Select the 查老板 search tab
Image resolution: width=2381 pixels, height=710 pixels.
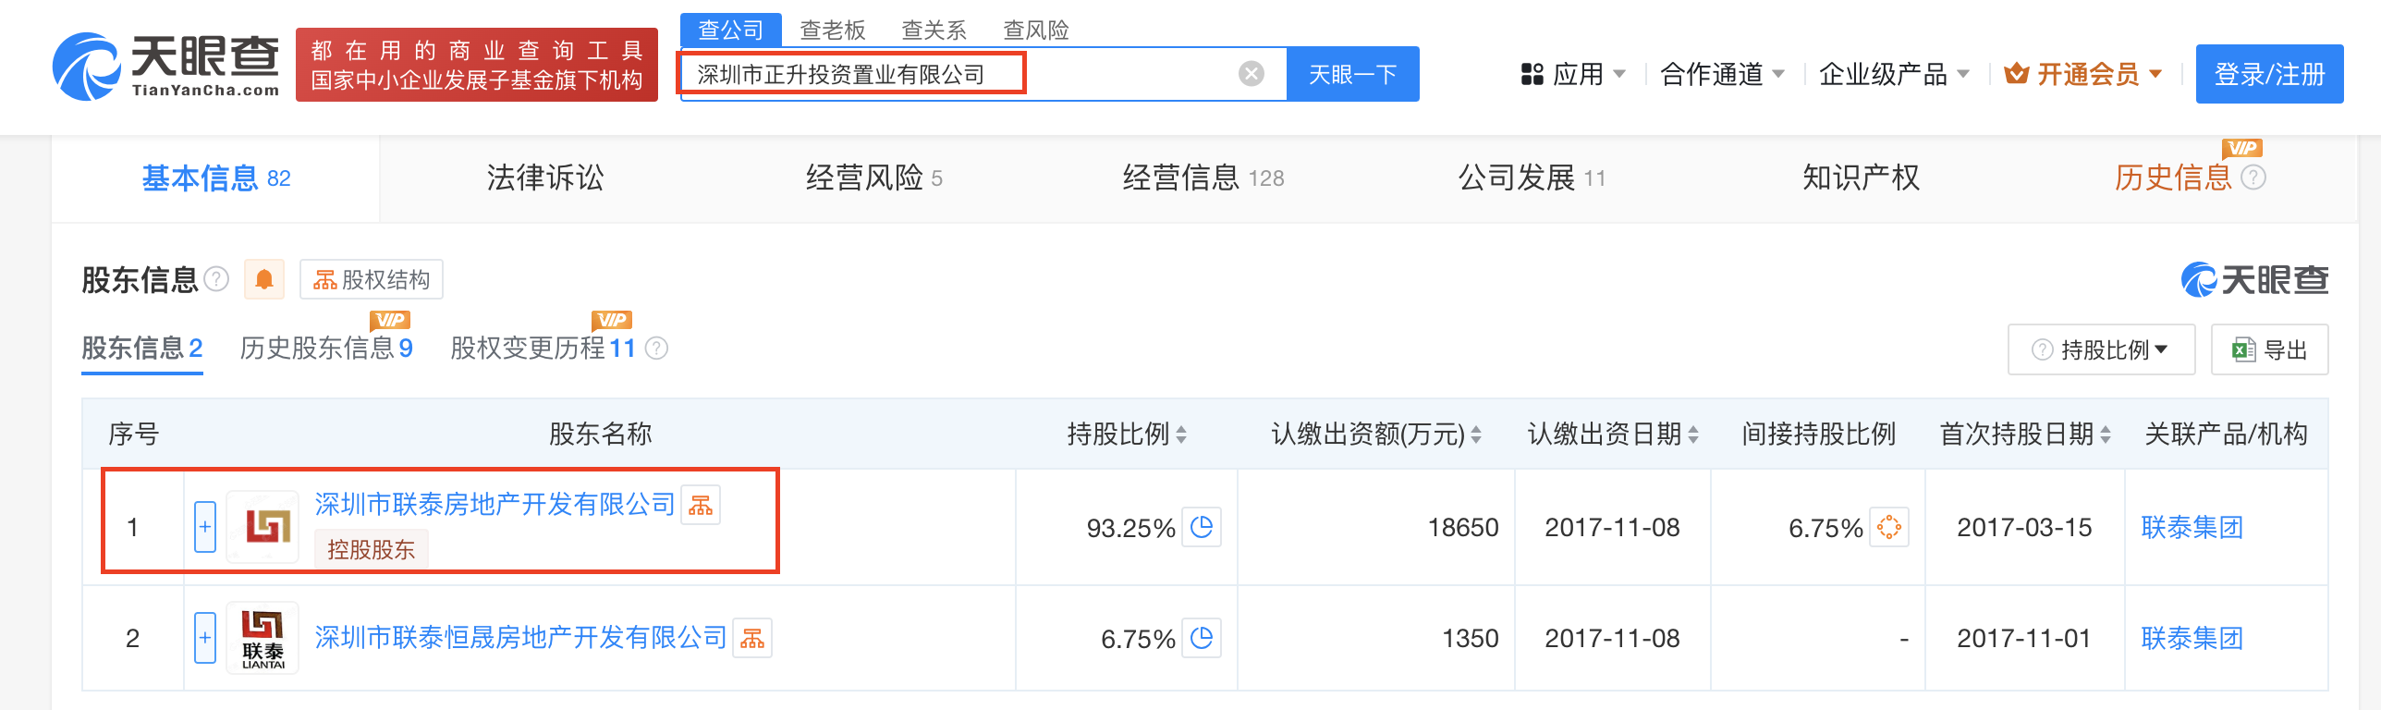pos(833,30)
